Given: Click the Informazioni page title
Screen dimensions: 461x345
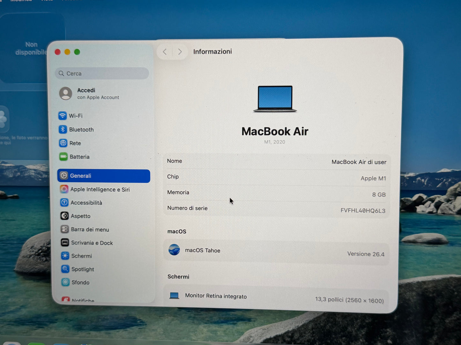Looking at the screenshot, I should click(x=212, y=52).
